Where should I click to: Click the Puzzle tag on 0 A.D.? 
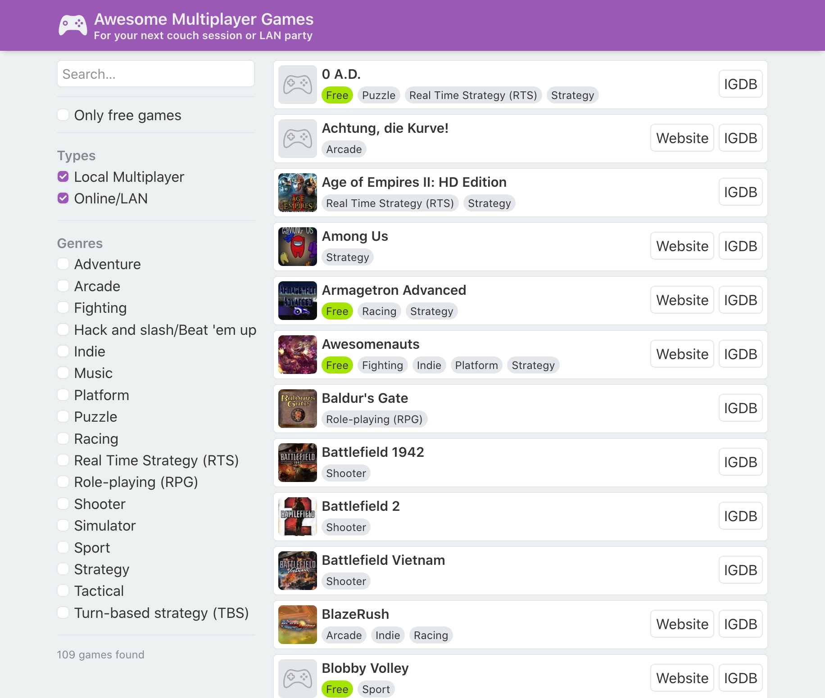click(379, 95)
